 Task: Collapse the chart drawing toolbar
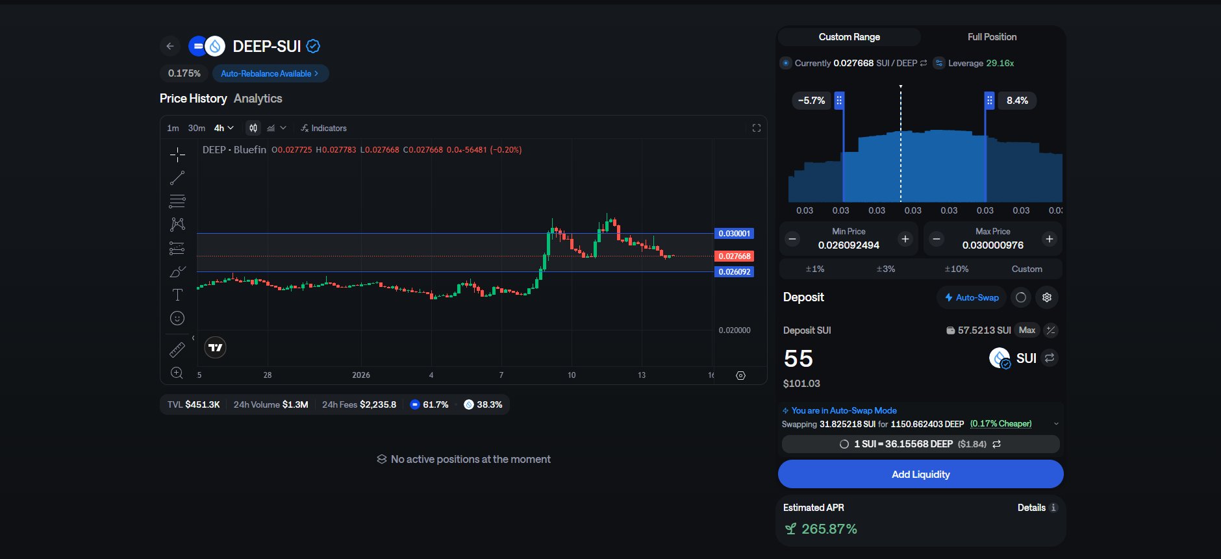[193, 338]
